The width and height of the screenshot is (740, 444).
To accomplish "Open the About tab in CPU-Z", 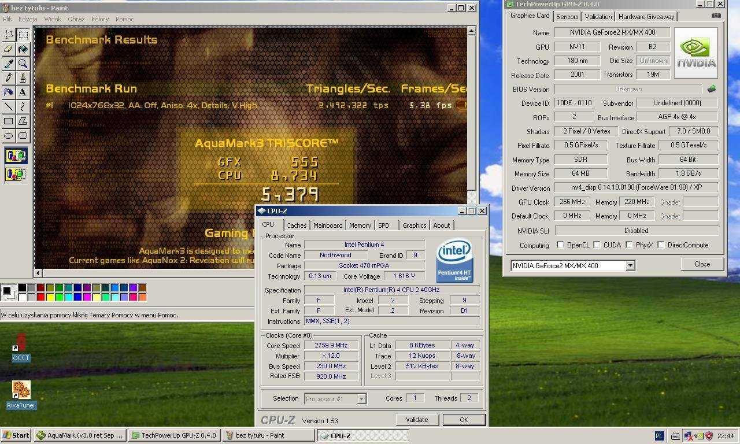I will [442, 225].
